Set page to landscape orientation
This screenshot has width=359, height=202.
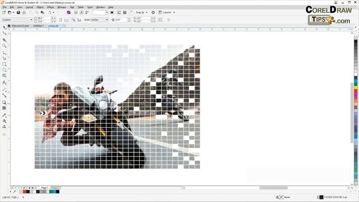(66, 20)
